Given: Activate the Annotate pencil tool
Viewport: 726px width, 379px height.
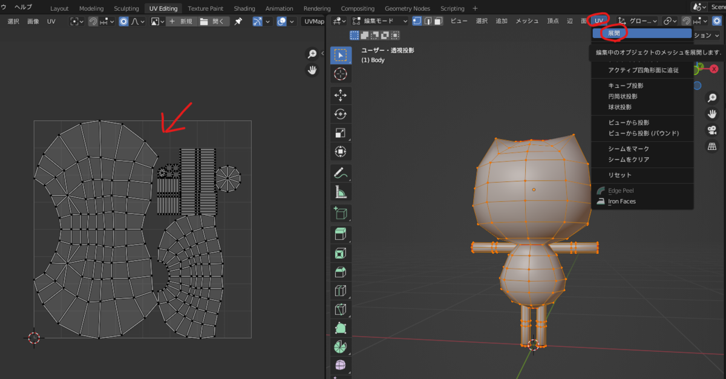Looking at the screenshot, I should [341, 173].
